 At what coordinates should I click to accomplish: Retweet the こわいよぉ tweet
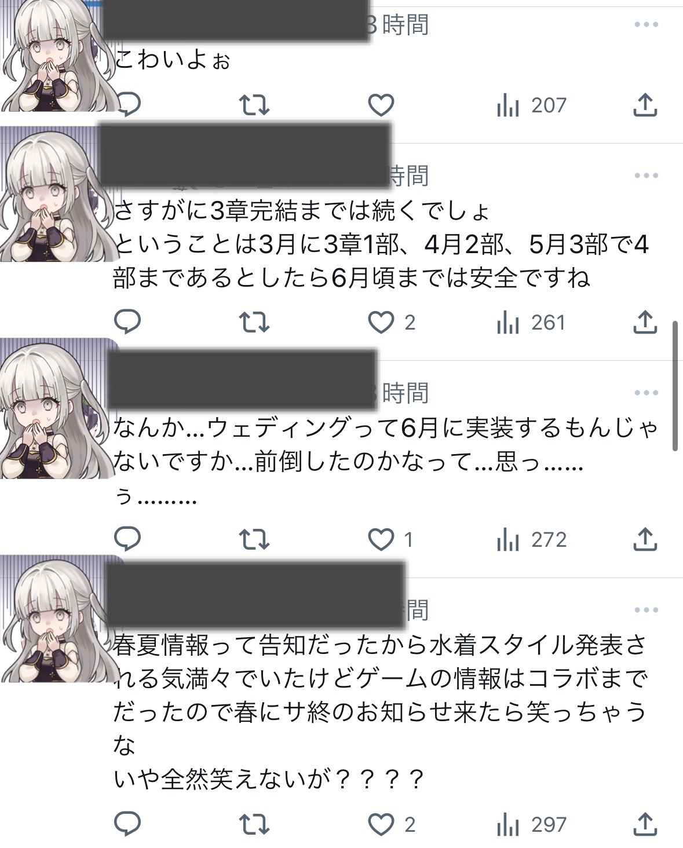point(254,105)
